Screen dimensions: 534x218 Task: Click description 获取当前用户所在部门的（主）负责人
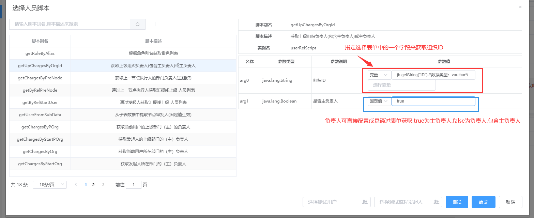click(153, 152)
